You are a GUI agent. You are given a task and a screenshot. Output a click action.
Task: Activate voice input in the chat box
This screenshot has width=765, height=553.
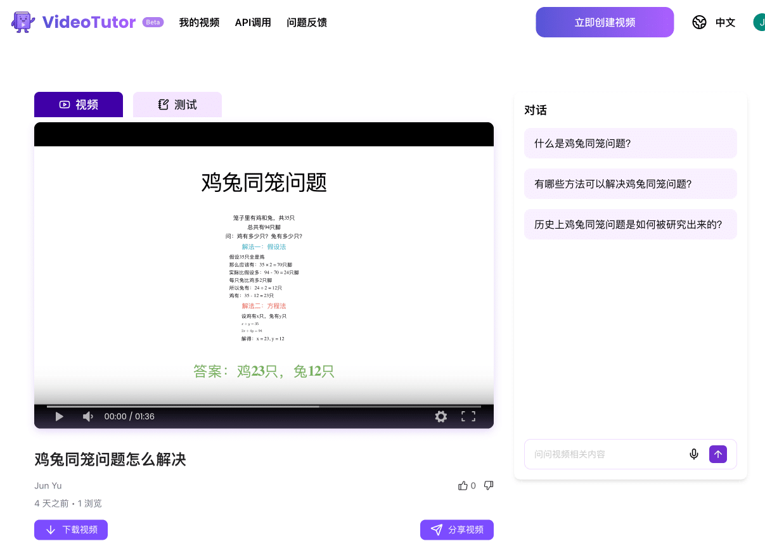(x=694, y=454)
